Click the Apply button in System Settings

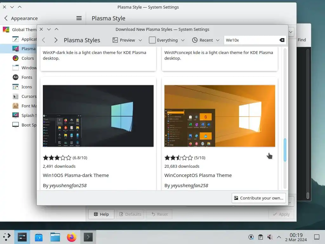pos(281,214)
